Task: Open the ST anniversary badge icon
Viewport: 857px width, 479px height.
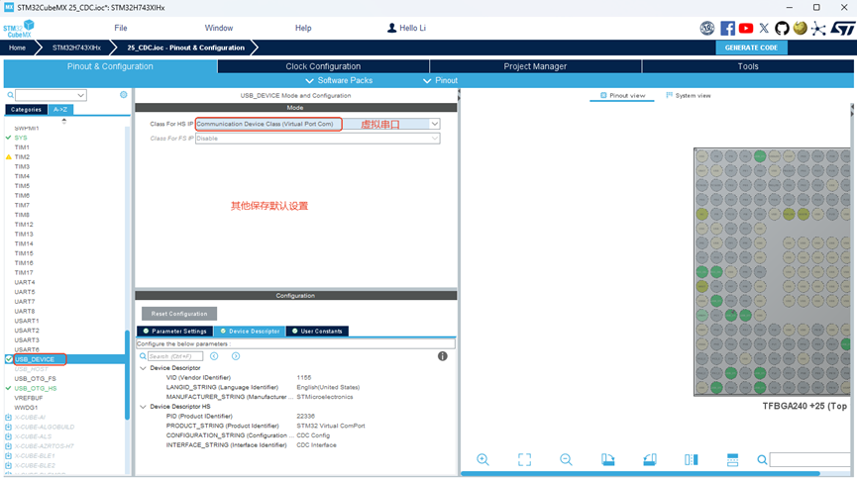Action: point(707,29)
